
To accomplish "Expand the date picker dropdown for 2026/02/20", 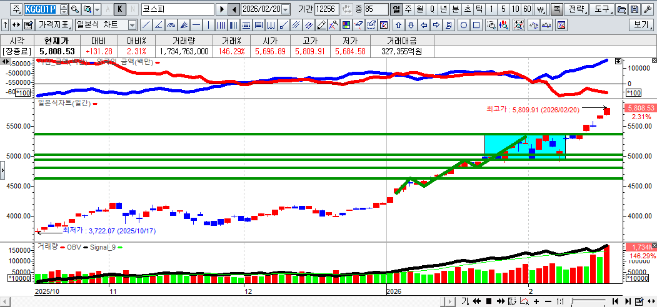I will pos(286,9).
